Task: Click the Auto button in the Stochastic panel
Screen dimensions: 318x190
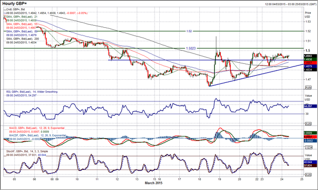Action: click(x=308, y=175)
